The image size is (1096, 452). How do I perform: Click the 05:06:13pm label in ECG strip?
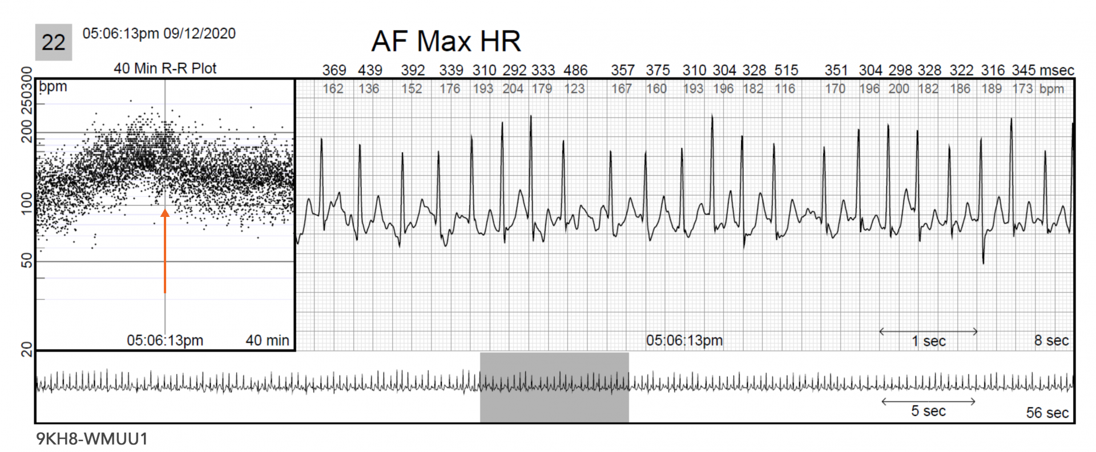point(684,341)
